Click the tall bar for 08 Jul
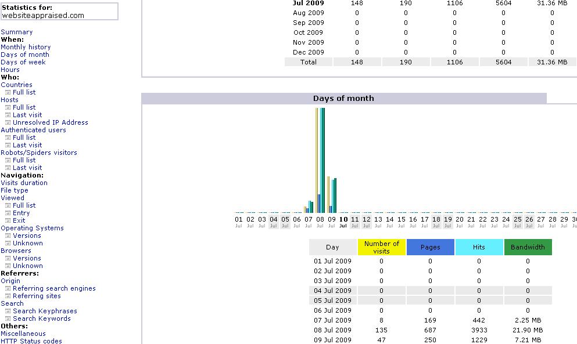The width and height of the screenshot is (577, 344). (320, 160)
